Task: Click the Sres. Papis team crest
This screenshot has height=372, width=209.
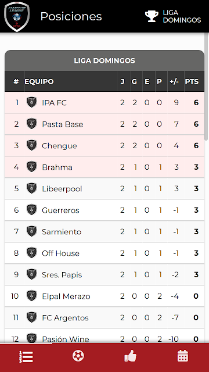Action: [32, 274]
